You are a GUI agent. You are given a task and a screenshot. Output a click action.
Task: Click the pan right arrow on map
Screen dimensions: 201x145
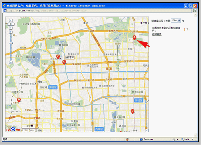point(13,24)
